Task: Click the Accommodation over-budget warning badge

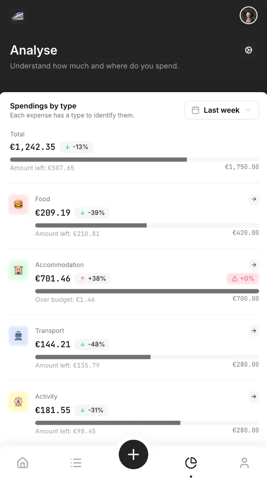Action: tap(243, 278)
